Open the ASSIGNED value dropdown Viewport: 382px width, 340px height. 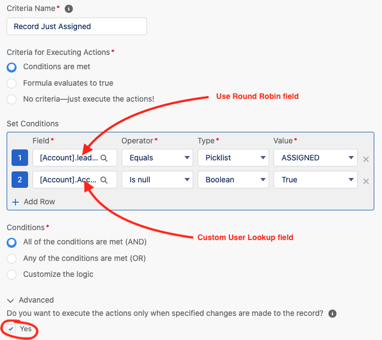pos(315,158)
